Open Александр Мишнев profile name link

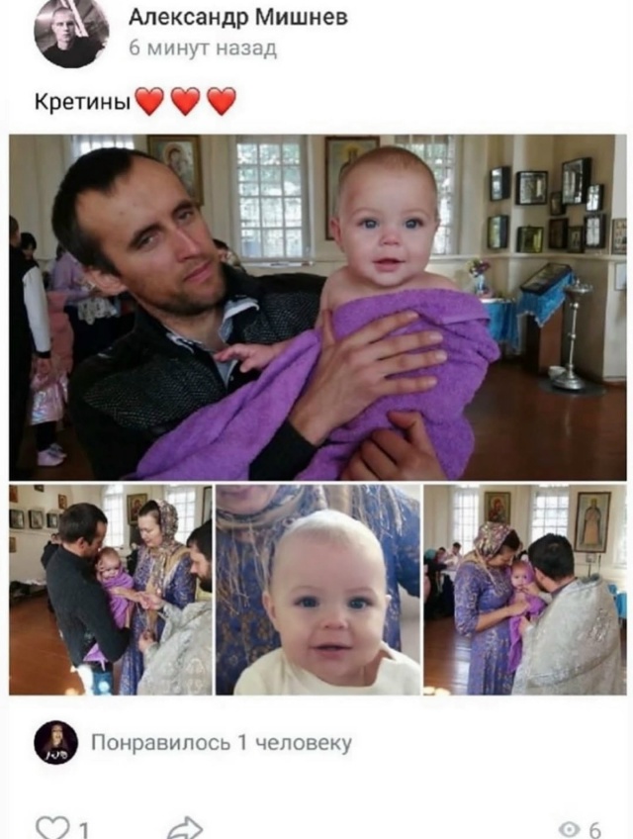click(238, 18)
